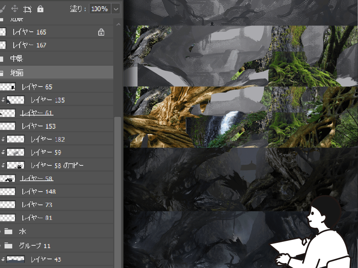Click the グループ 11 folder icon
358x268 pixels.
coord(8,246)
